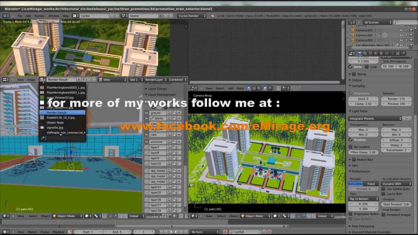Enable the Crop checkbox
Screen dimensions: 418x235
tap(367, 67)
